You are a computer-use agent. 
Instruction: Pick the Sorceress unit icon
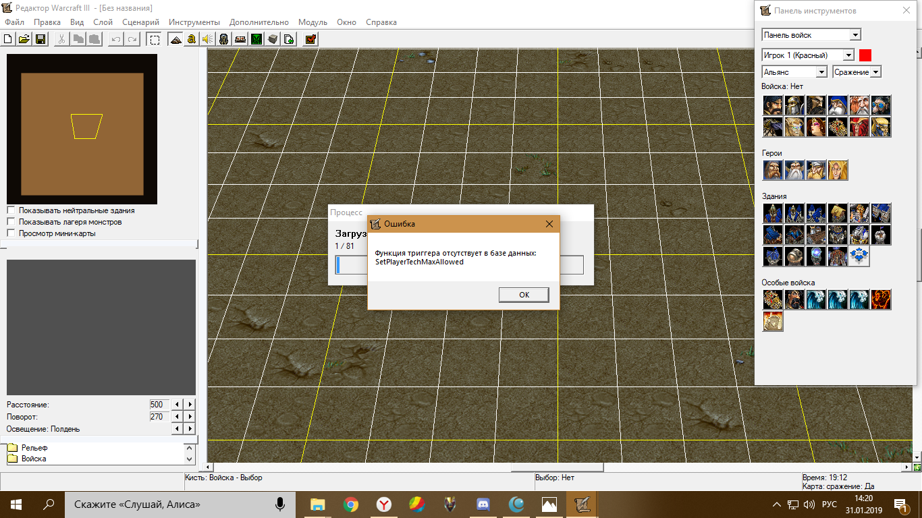click(x=816, y=127)
